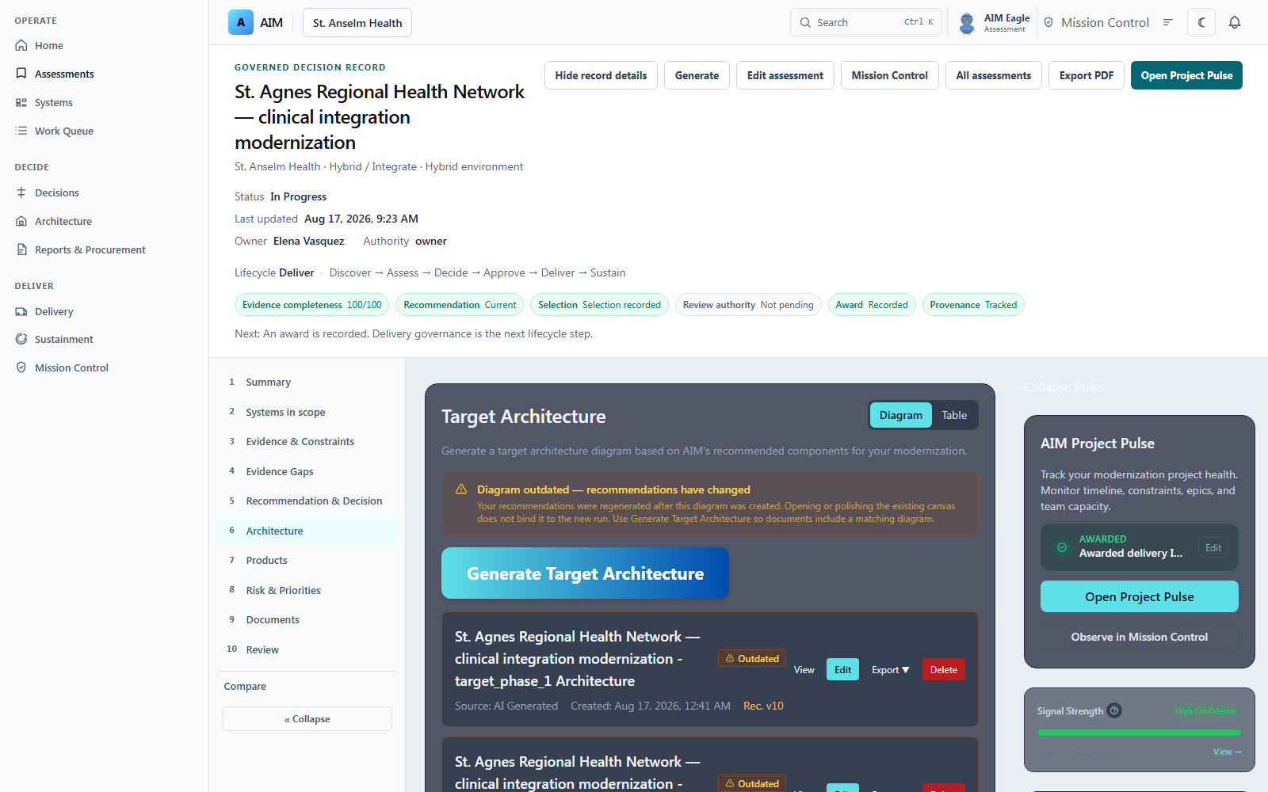1268x792 pixels.
Task: Go to Documents section
Action: [x=307, y=619]
